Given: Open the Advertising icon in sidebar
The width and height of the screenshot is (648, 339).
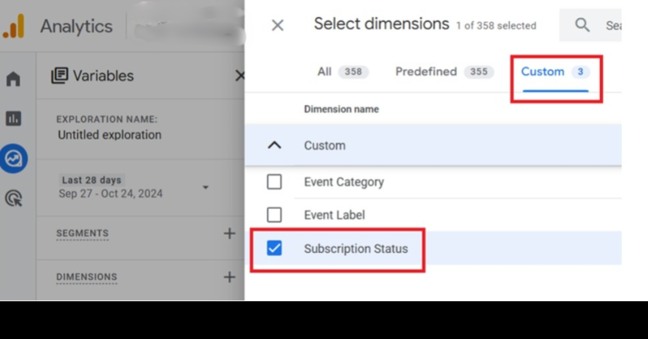Looking at the screenshot, I should 13,199.
